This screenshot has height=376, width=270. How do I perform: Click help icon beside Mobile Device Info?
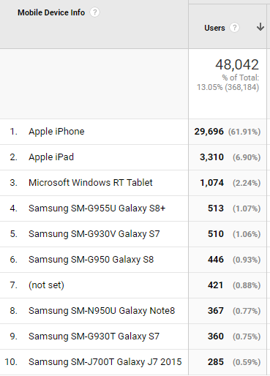[x=94, y=12]
